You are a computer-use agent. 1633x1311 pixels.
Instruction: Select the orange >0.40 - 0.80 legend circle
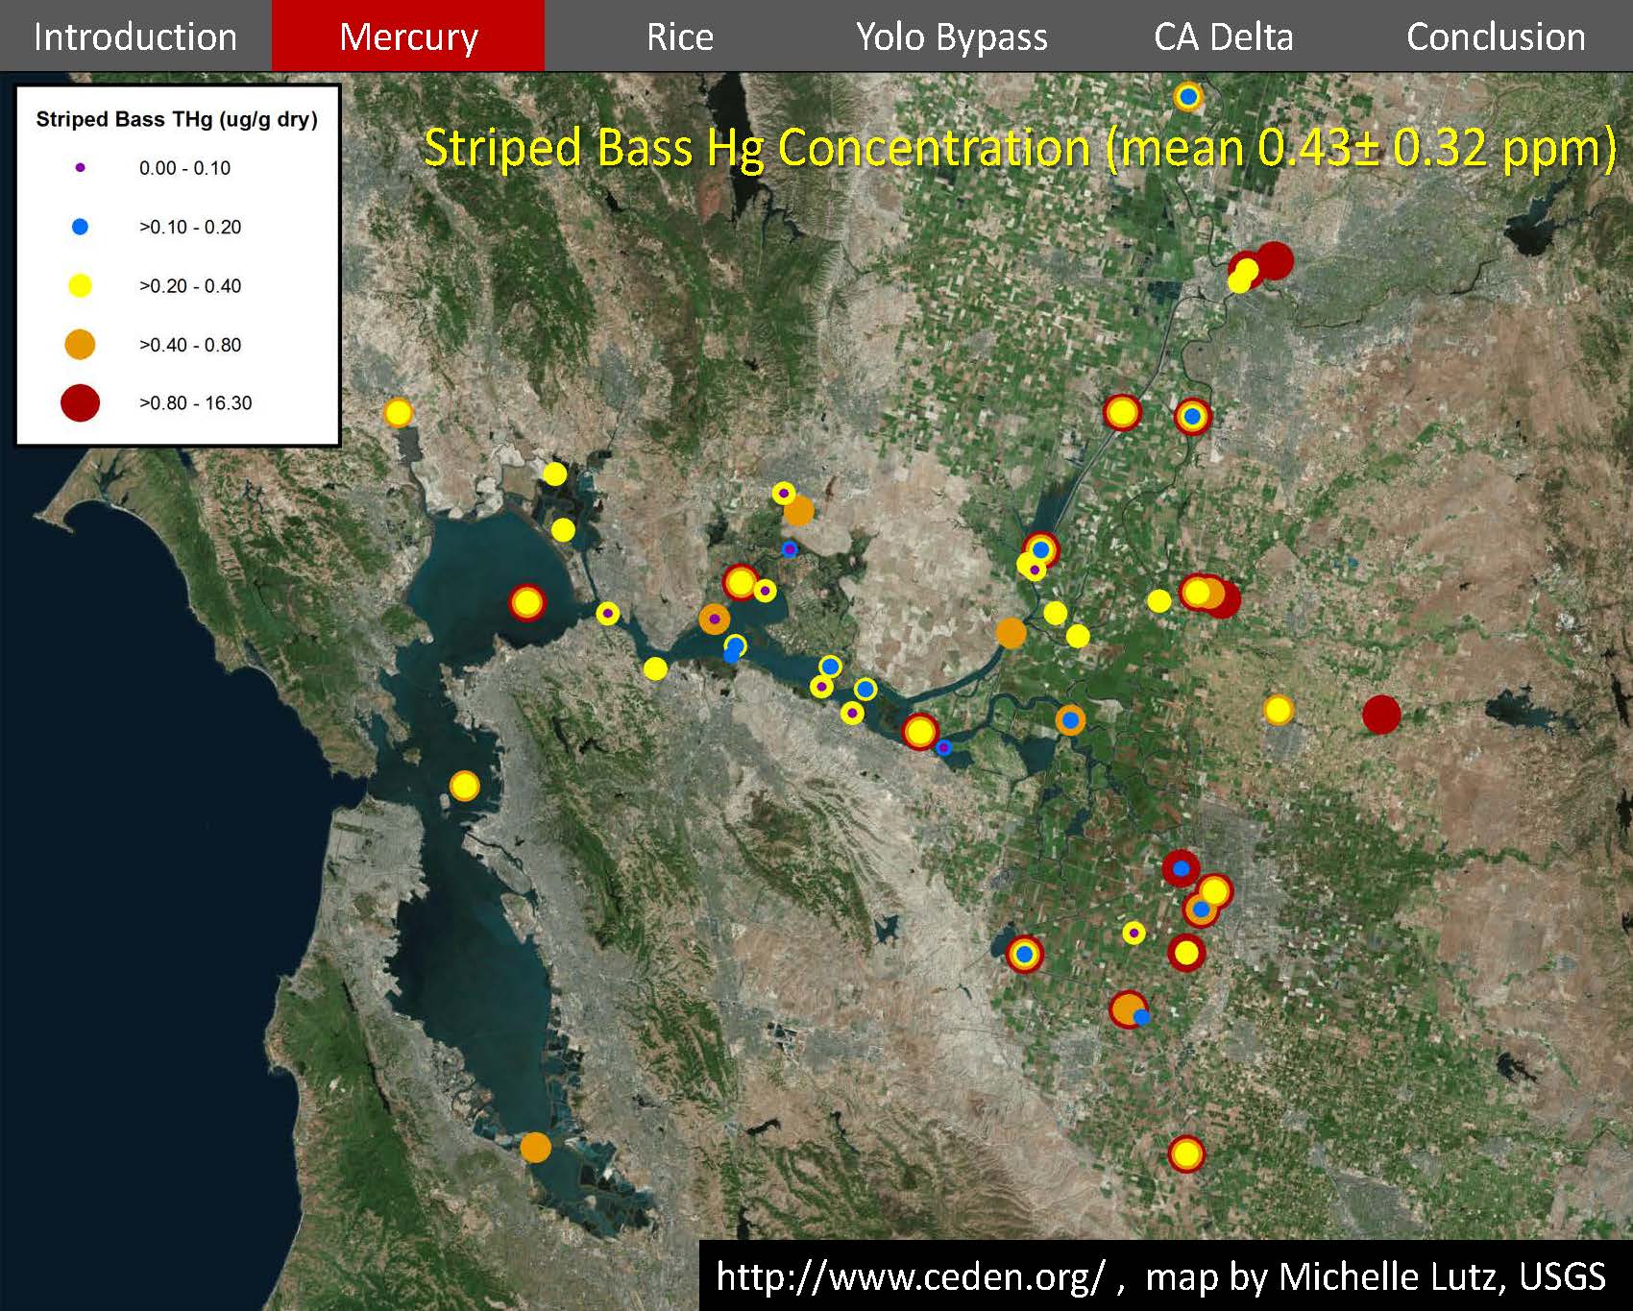81,344
